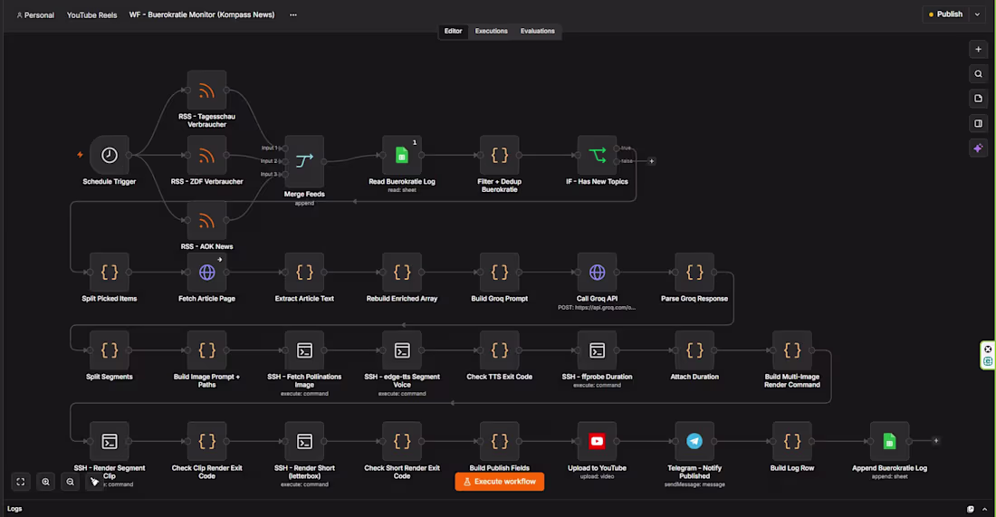Image resolution: width=996 pixels, height=517 pixels.
Task: Select the Parse Groq Response node
Action: [694, 273]
